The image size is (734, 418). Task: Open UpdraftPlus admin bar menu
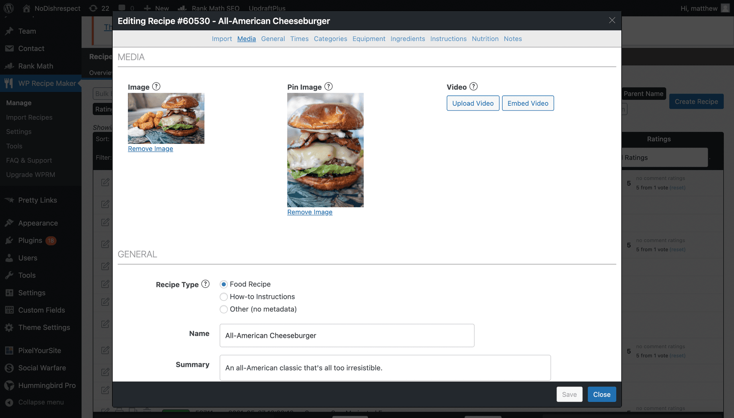coord(267,8)
